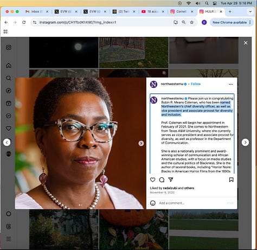Open Instagram home logo in sidebar
Viewport: 257px width, 250px height.
[x=9, y=47]
